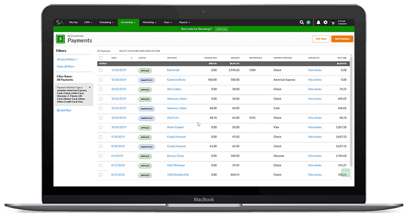Open the Alex Collins account link
This screenshot has height=213, width=409.
pyautogui.click(x=174, y=89)
